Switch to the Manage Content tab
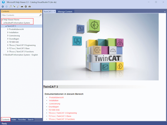The image size is (167, 125). (x=65, y=12)
